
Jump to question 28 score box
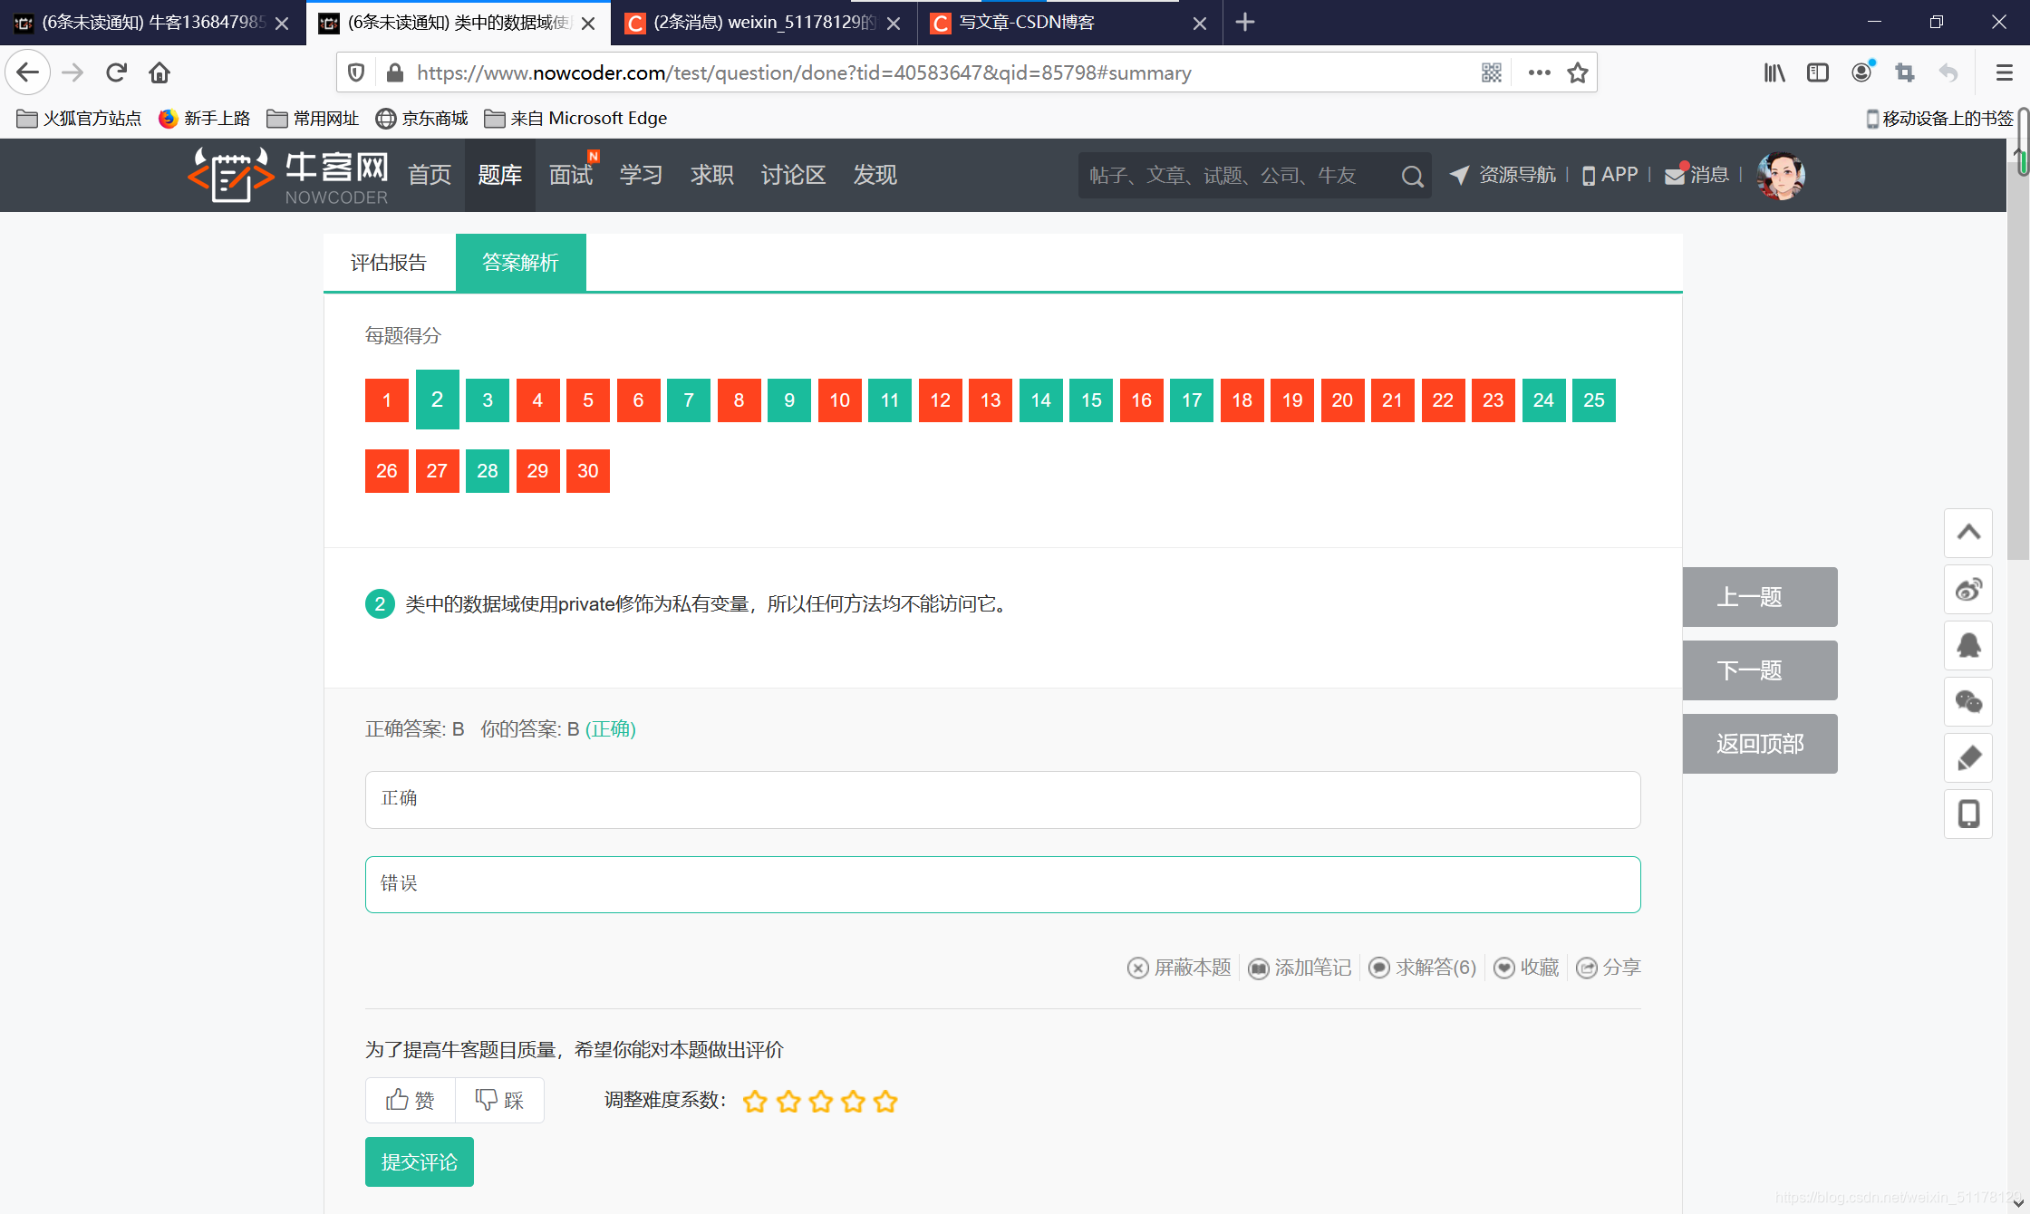tap(488, 471)
